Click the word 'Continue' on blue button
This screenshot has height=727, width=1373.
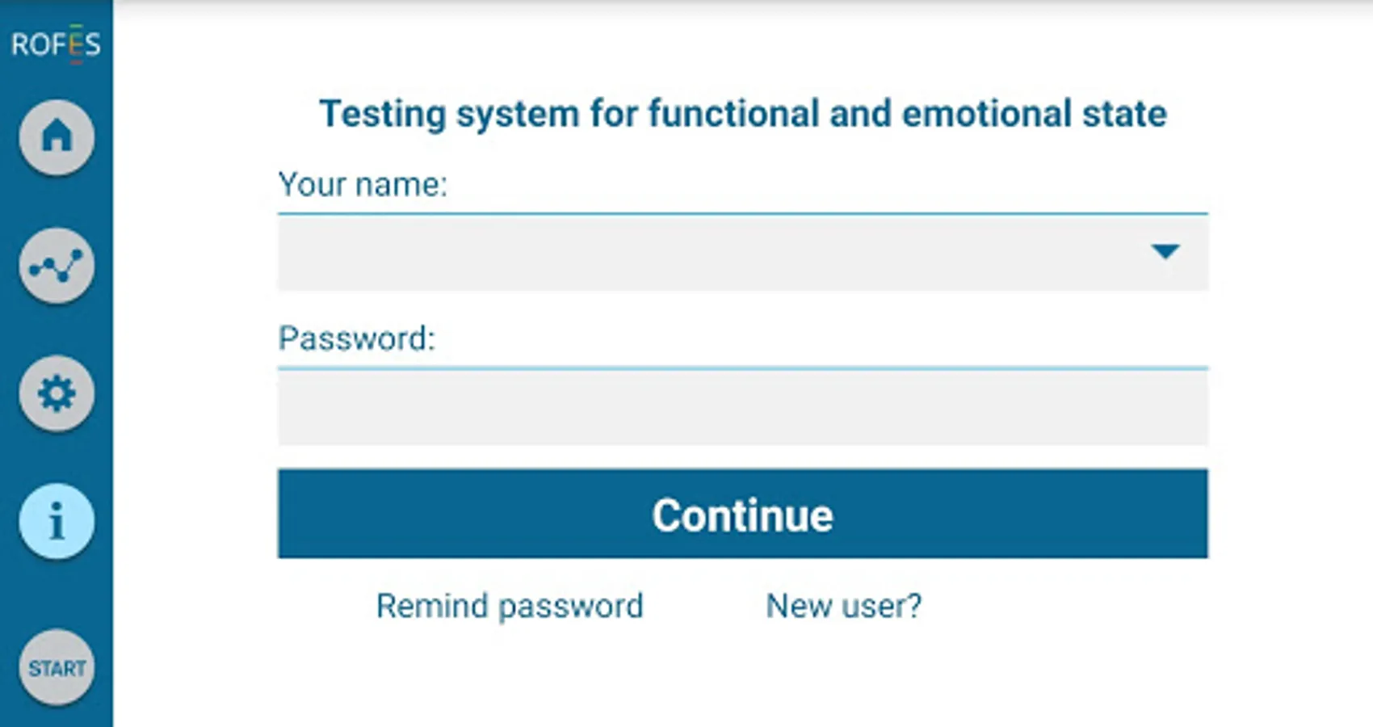tap(742, 515)
